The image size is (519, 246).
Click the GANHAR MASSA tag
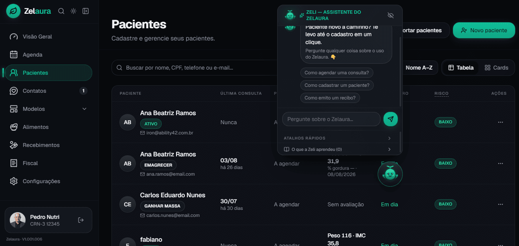(162, 206)
